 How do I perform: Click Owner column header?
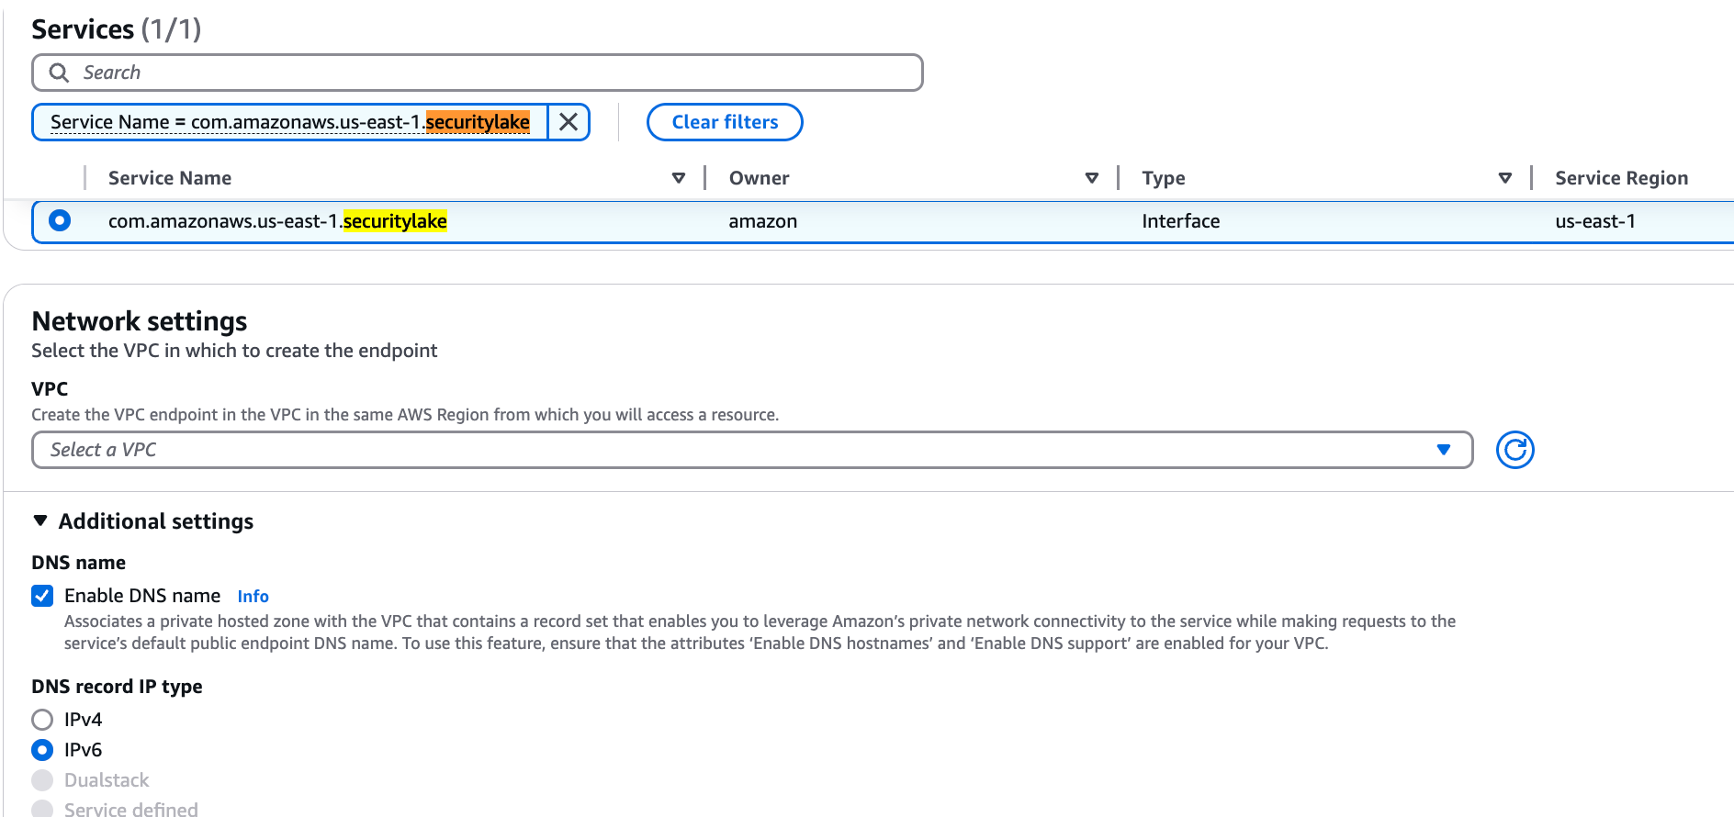tap(759, 178)
